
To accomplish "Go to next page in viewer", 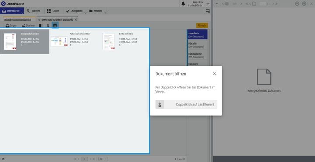I will (273, 3).
